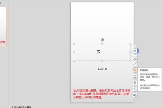Viewport: 163px width, 108px height.
Task: Click the highlighted shape fill bucket icon
Action: 135,70
